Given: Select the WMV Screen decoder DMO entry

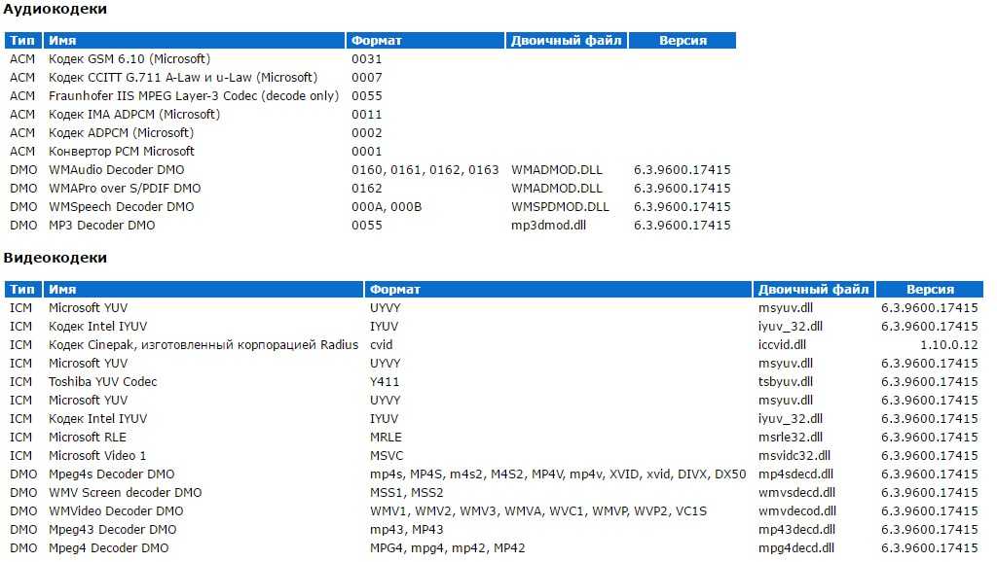Looking at the screenshot, I should (x=126, y=493).
